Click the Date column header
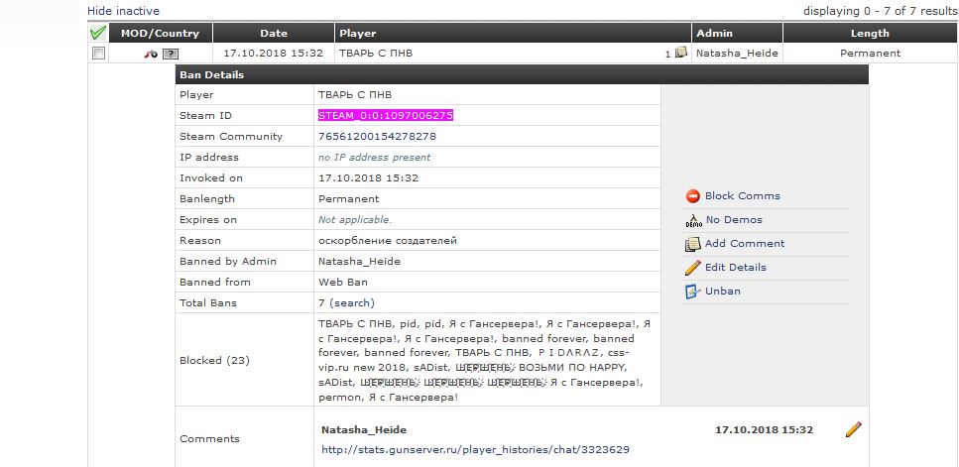Image resolution: width=959 pixels, height=467 pixels. pyautogui.click(x=274, y=33)
